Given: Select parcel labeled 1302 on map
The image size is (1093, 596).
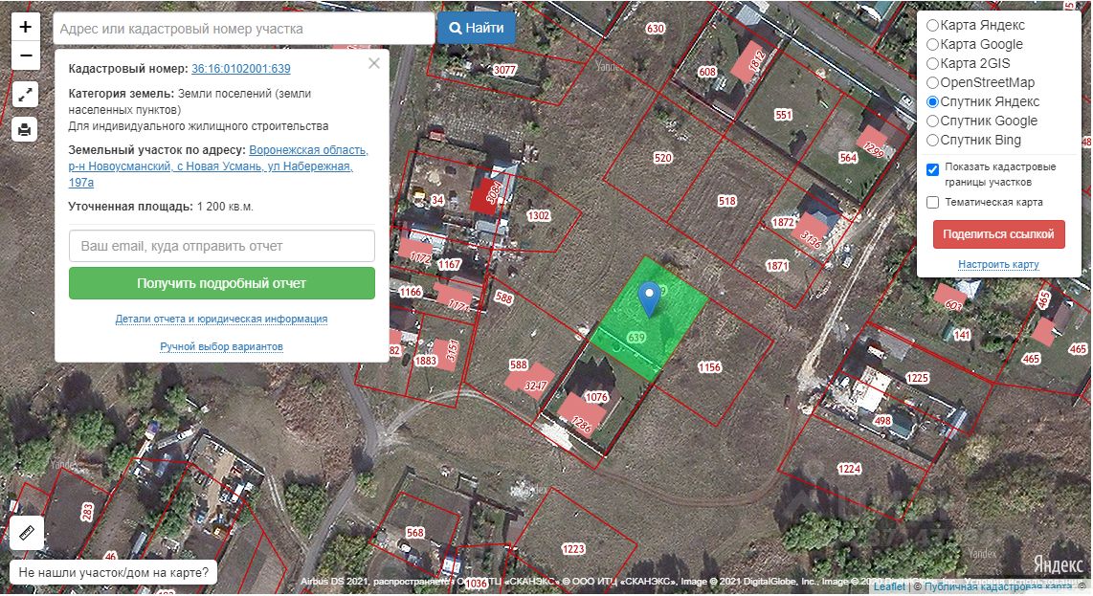Looking at the screenshot, I should [x=538, y=216].
